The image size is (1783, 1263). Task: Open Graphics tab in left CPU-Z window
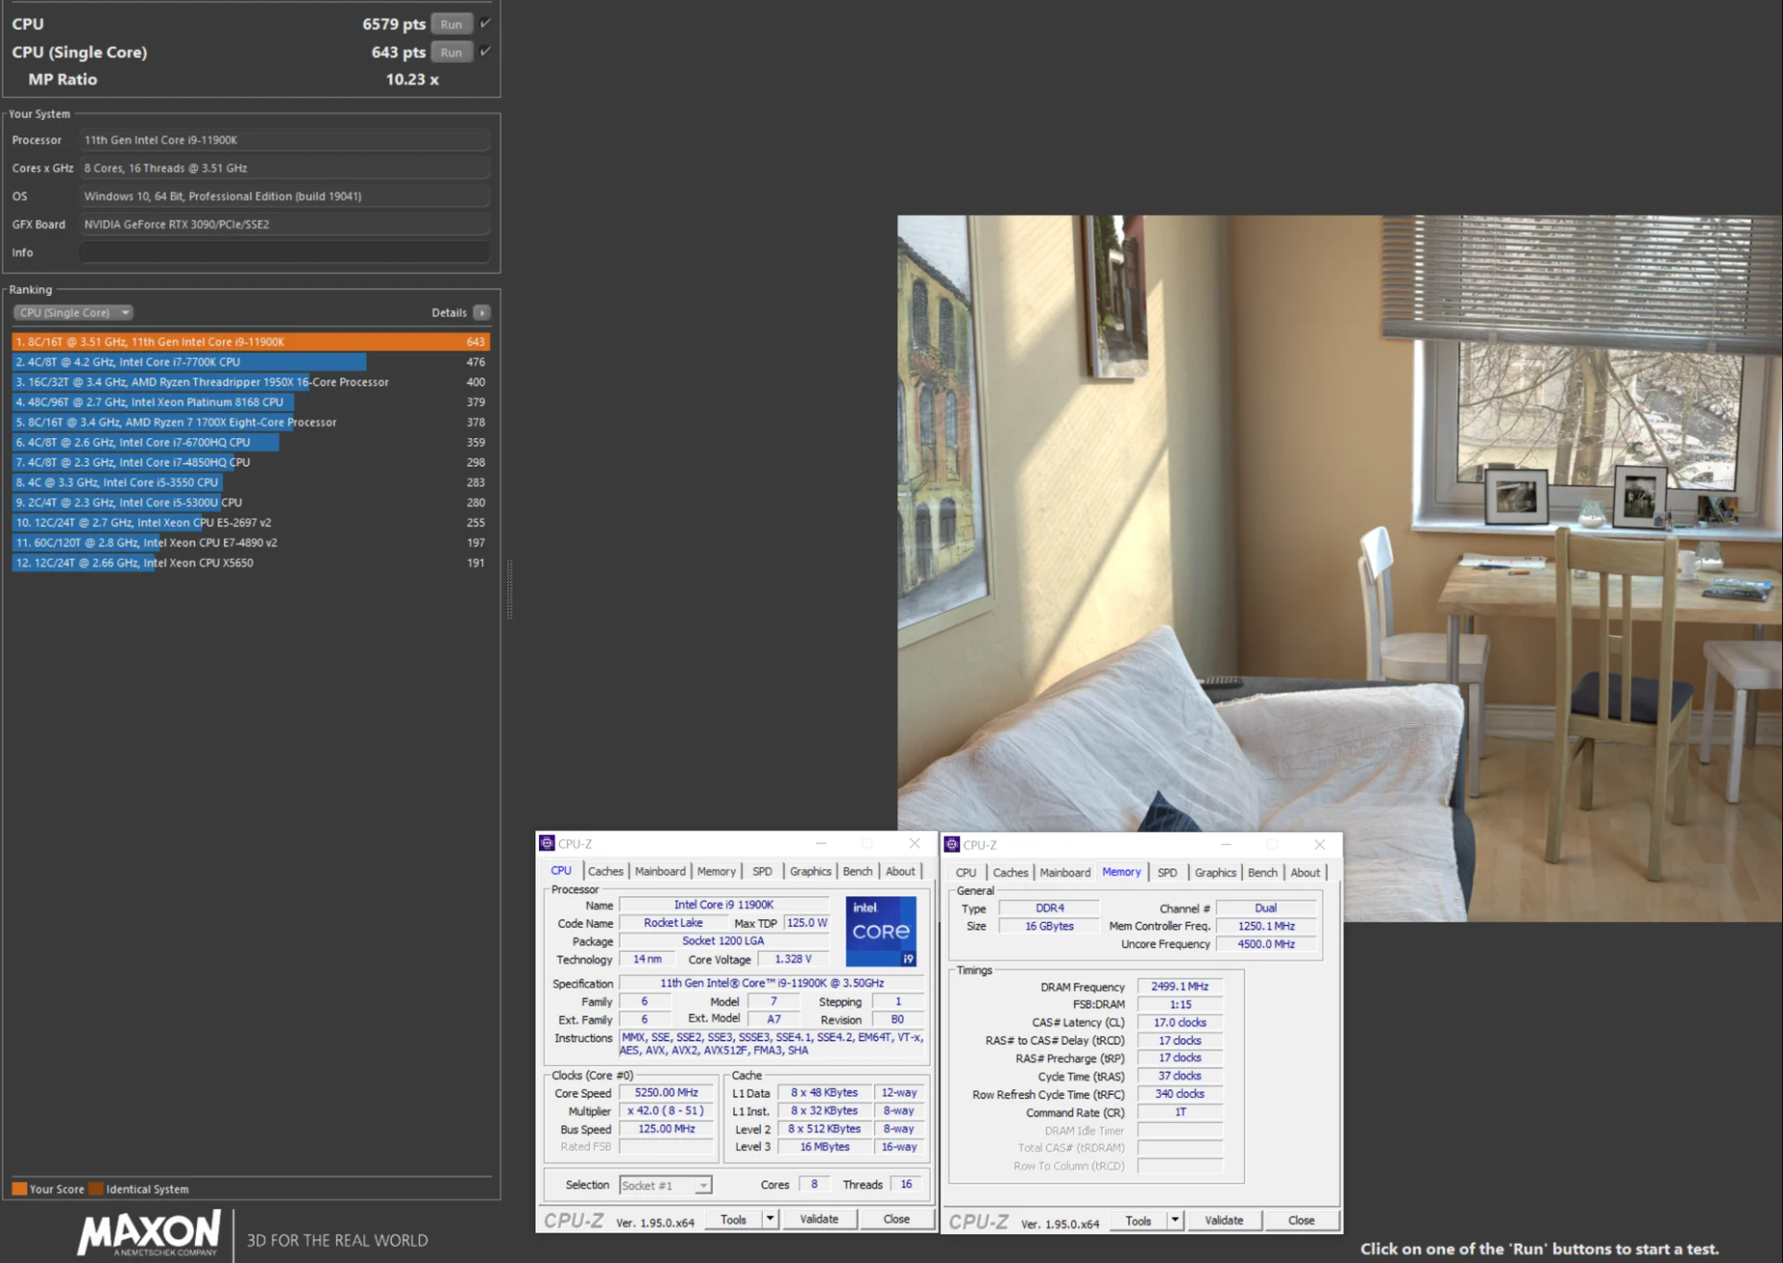click(810, 871)
